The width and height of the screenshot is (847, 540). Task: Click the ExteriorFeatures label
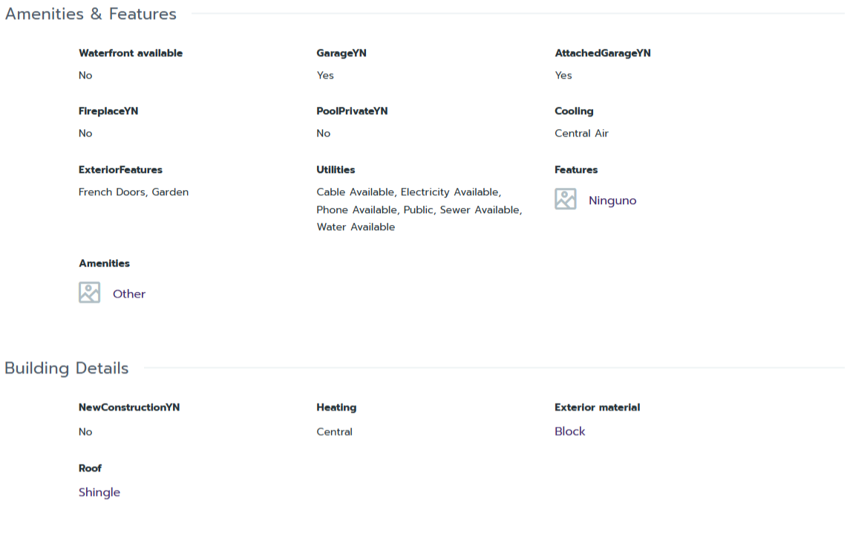click(120, 170)
